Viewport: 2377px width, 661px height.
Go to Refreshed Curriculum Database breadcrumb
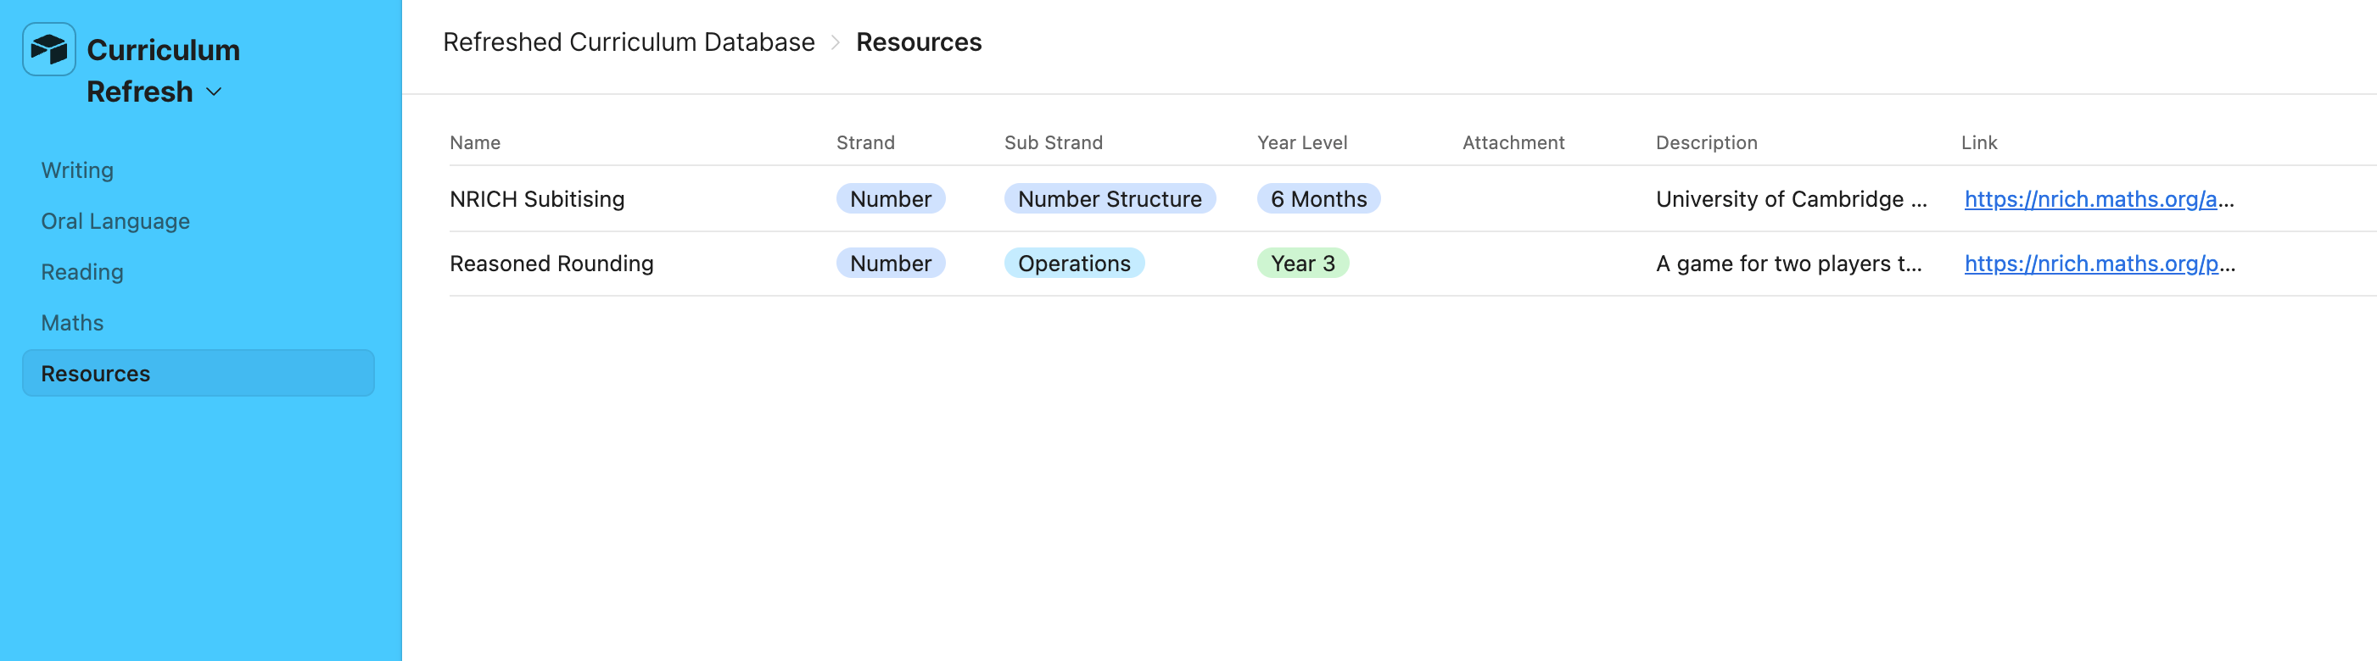pos(629,42)
